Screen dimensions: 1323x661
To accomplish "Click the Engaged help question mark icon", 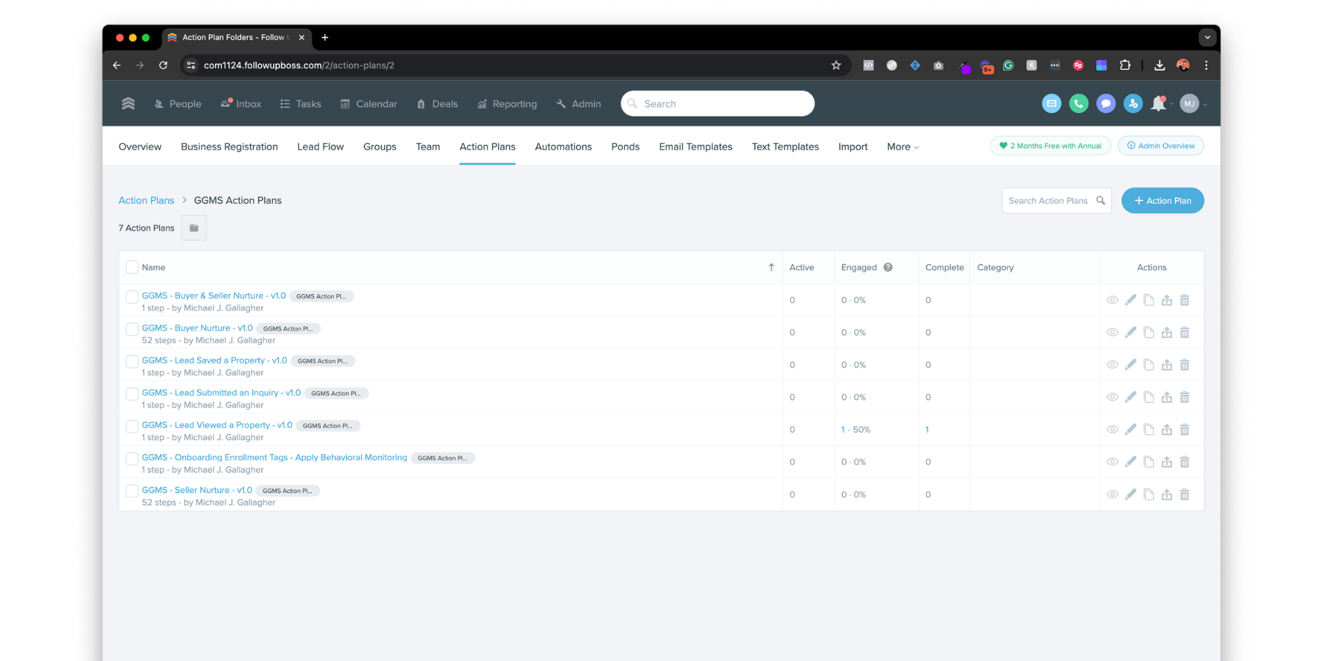I will pos(888,267).
